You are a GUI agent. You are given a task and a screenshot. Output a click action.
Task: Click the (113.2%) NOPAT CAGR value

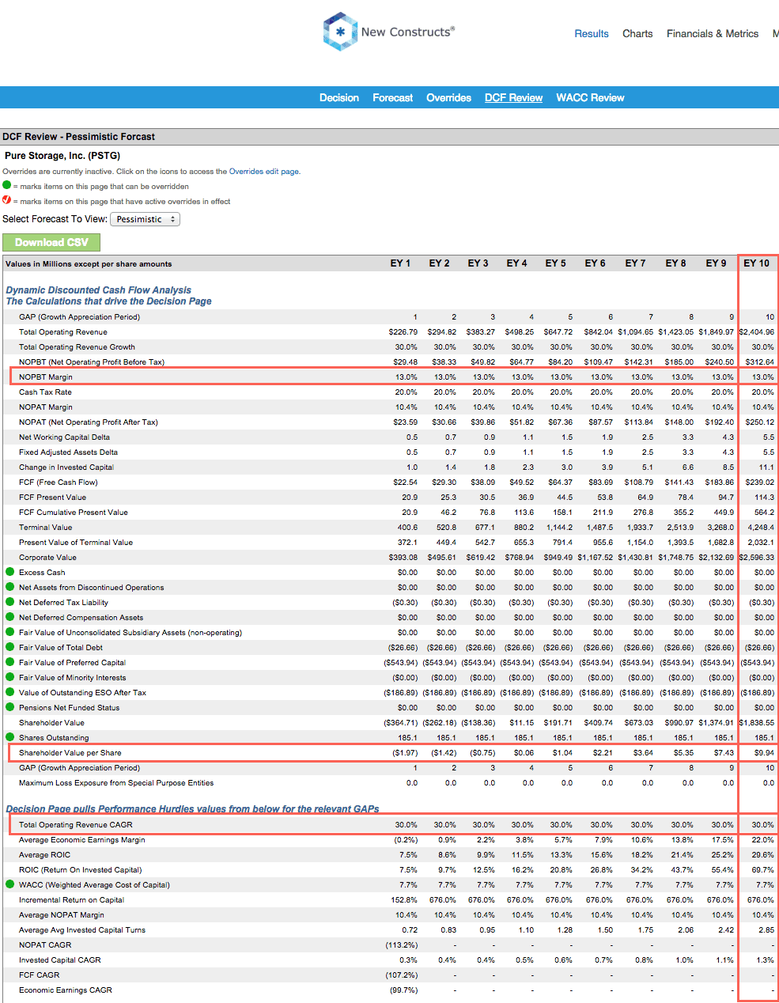(402, 945)
